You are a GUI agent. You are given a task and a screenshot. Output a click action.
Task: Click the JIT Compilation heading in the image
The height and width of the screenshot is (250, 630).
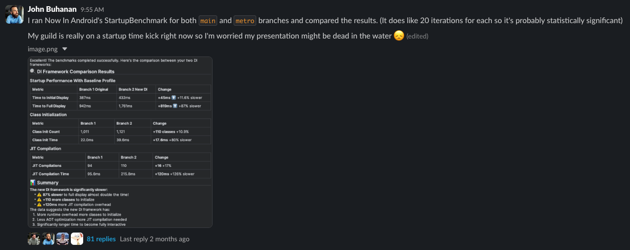pos(46,148)
